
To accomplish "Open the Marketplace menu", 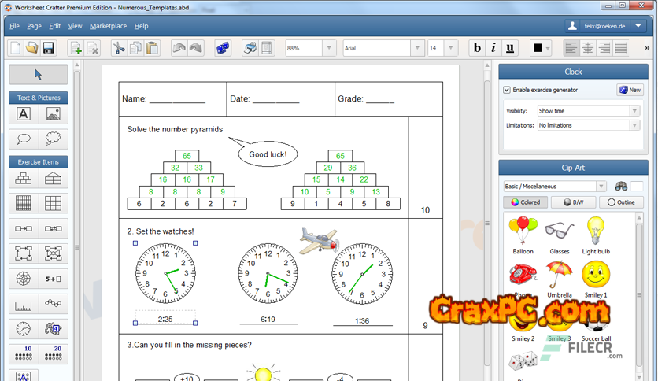I will tap(108, 26).
